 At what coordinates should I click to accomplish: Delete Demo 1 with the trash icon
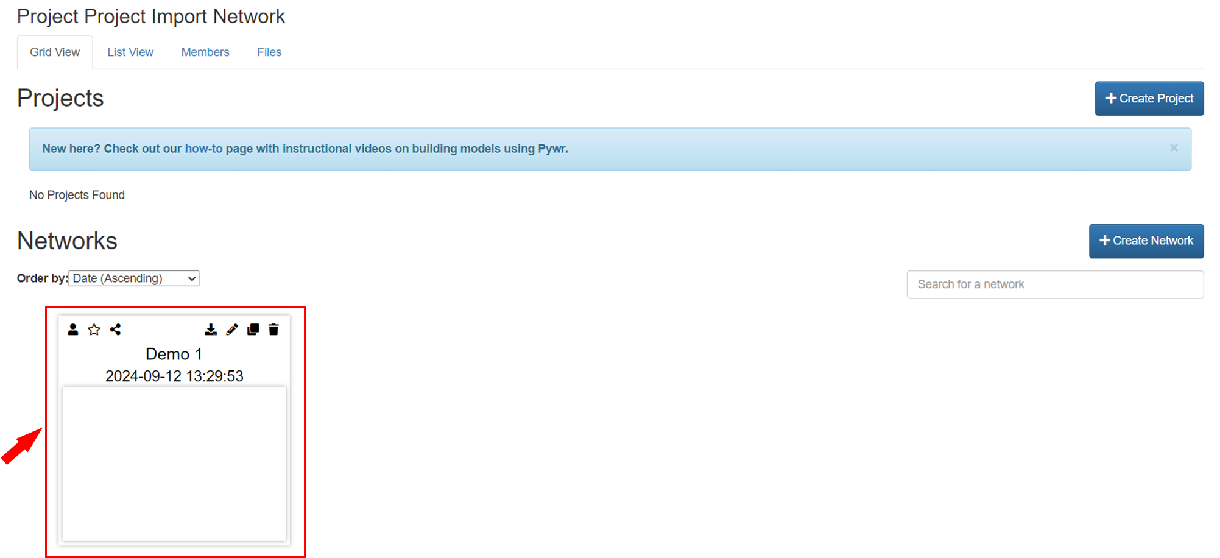coord(274,330)
